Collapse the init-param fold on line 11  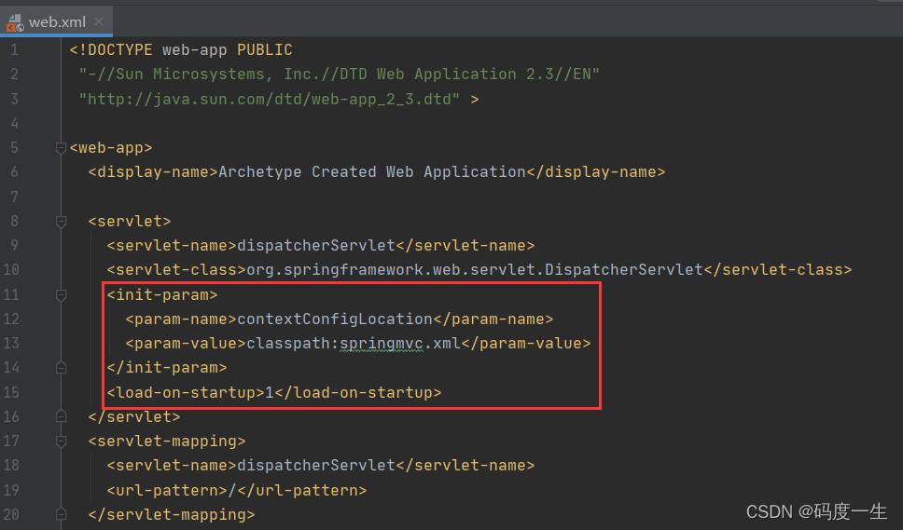click(61, 295)
